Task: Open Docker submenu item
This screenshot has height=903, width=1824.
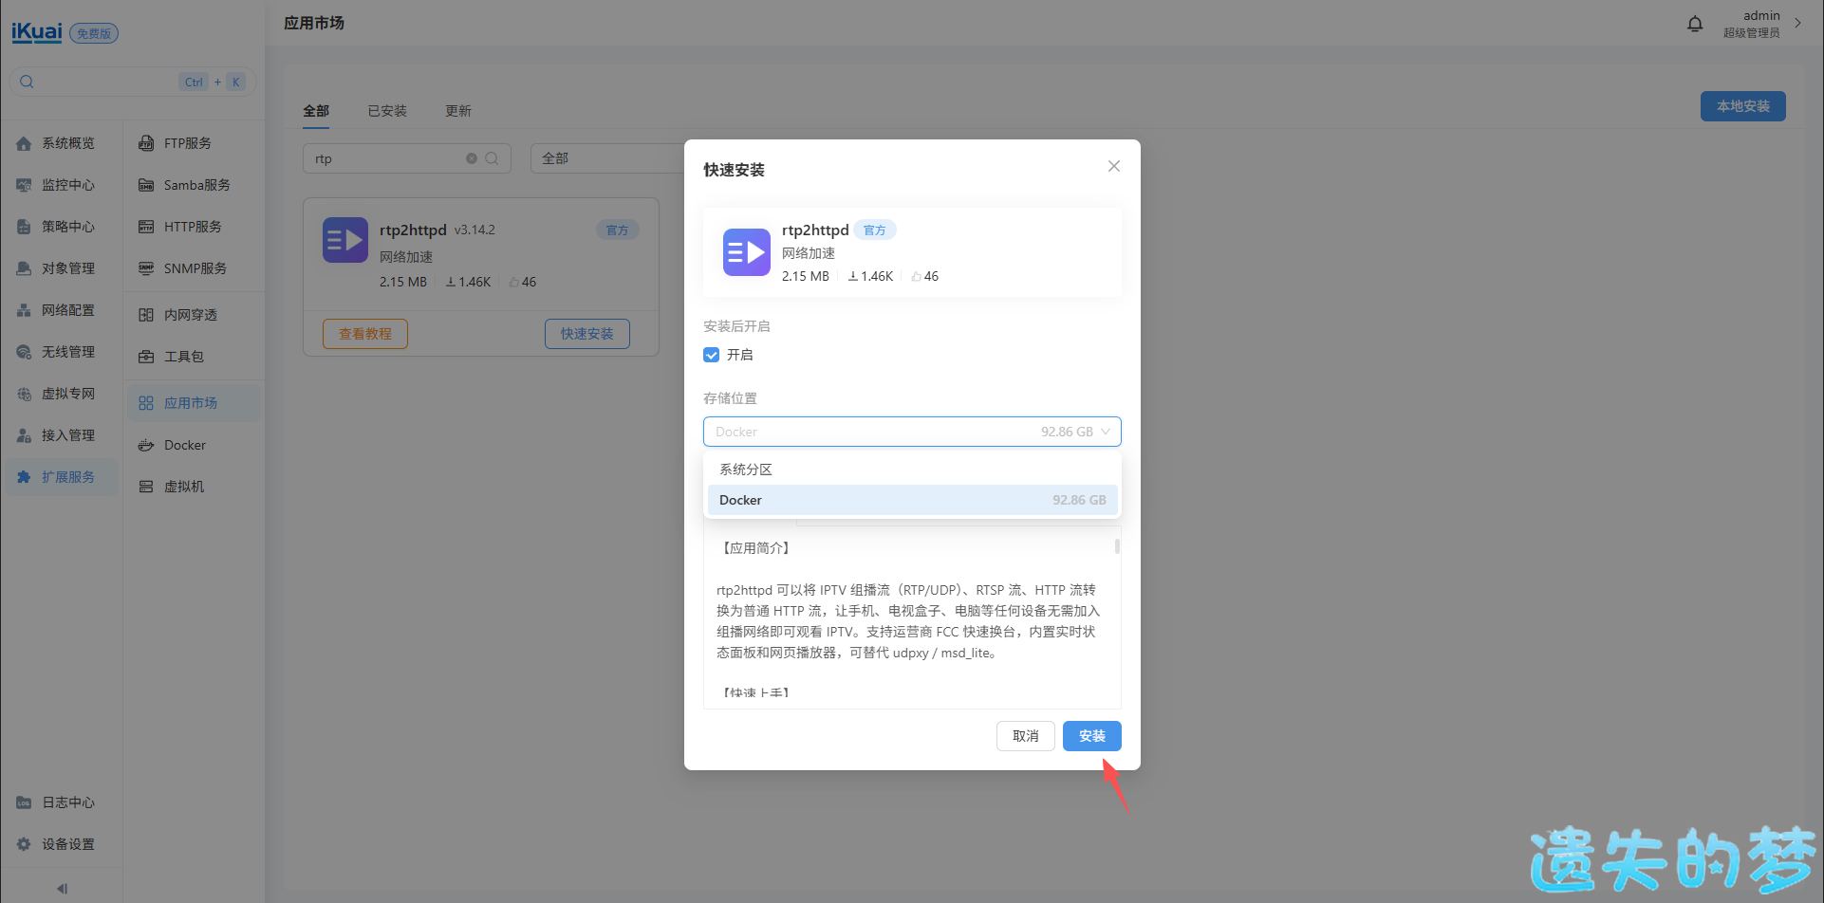Action: 194,445
